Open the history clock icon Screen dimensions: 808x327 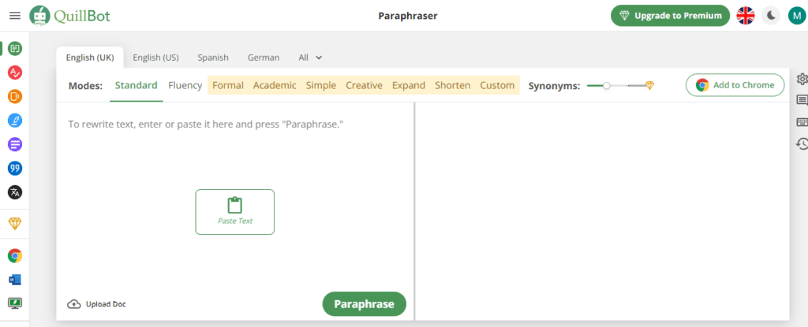(x=802, y=143)
